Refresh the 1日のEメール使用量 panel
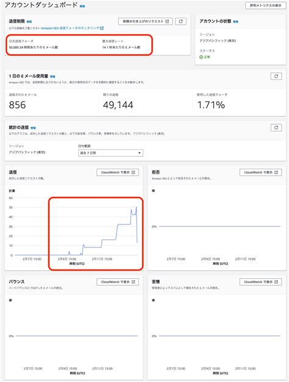 point(276,76)
